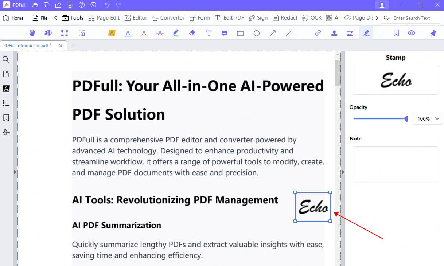The image size is (444, 266).
Task: Open the opacity percentage dropdown
Action: tap(427, 119)
